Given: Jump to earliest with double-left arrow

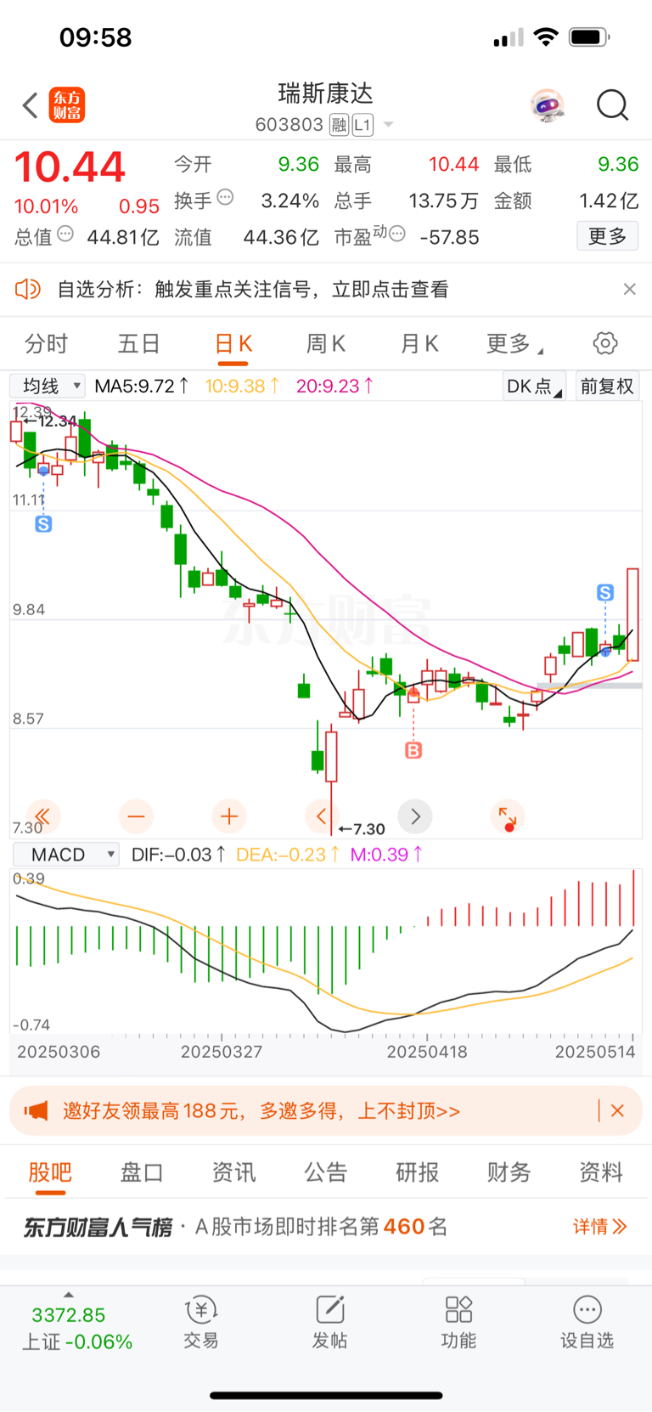Looking at the screenshot, I should pyautogui.click(x=42, y=816).
